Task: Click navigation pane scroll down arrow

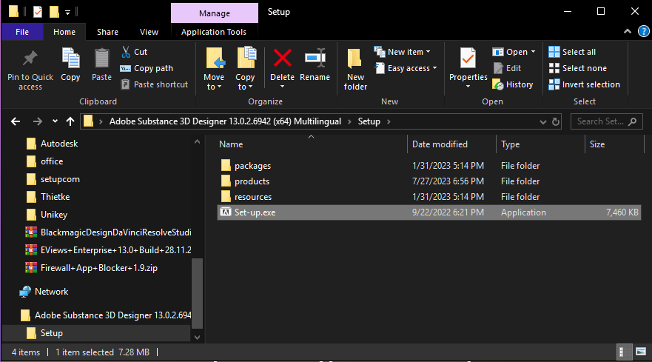Action: click(x=197, y=338)
